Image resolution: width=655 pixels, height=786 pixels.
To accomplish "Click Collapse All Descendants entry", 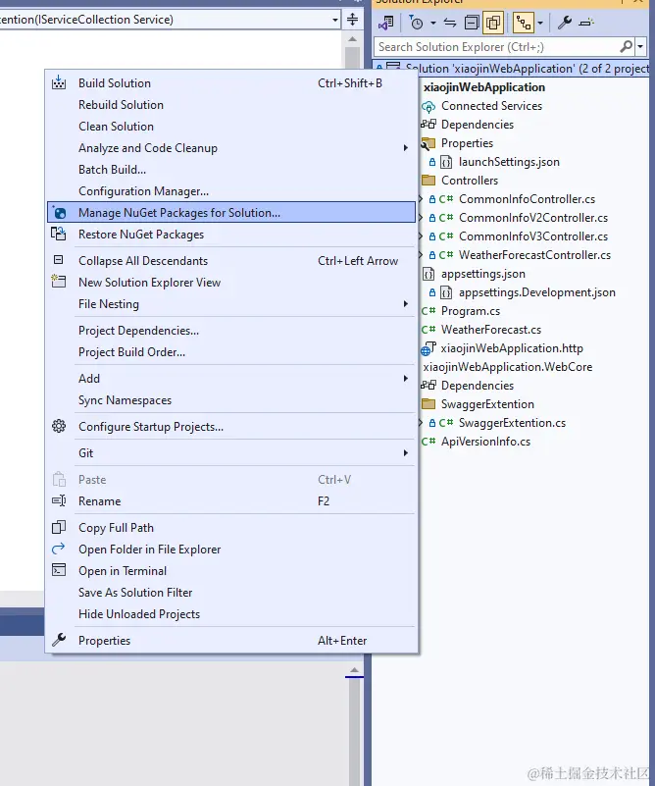I will tap(231, 261).
